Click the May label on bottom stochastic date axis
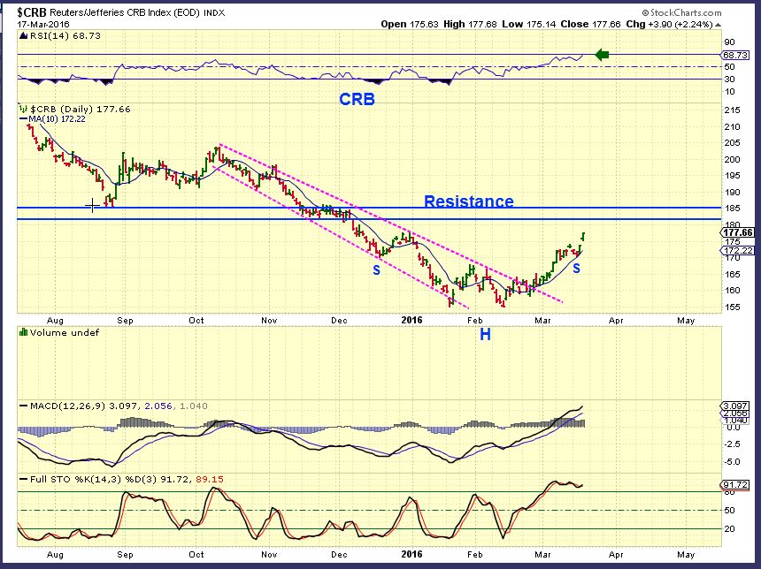Image resolution: width=761 pixels, height=569 pixels. pos(686,554)
